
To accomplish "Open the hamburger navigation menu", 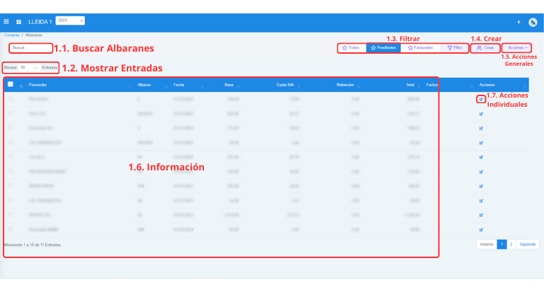I will [6, 21].
